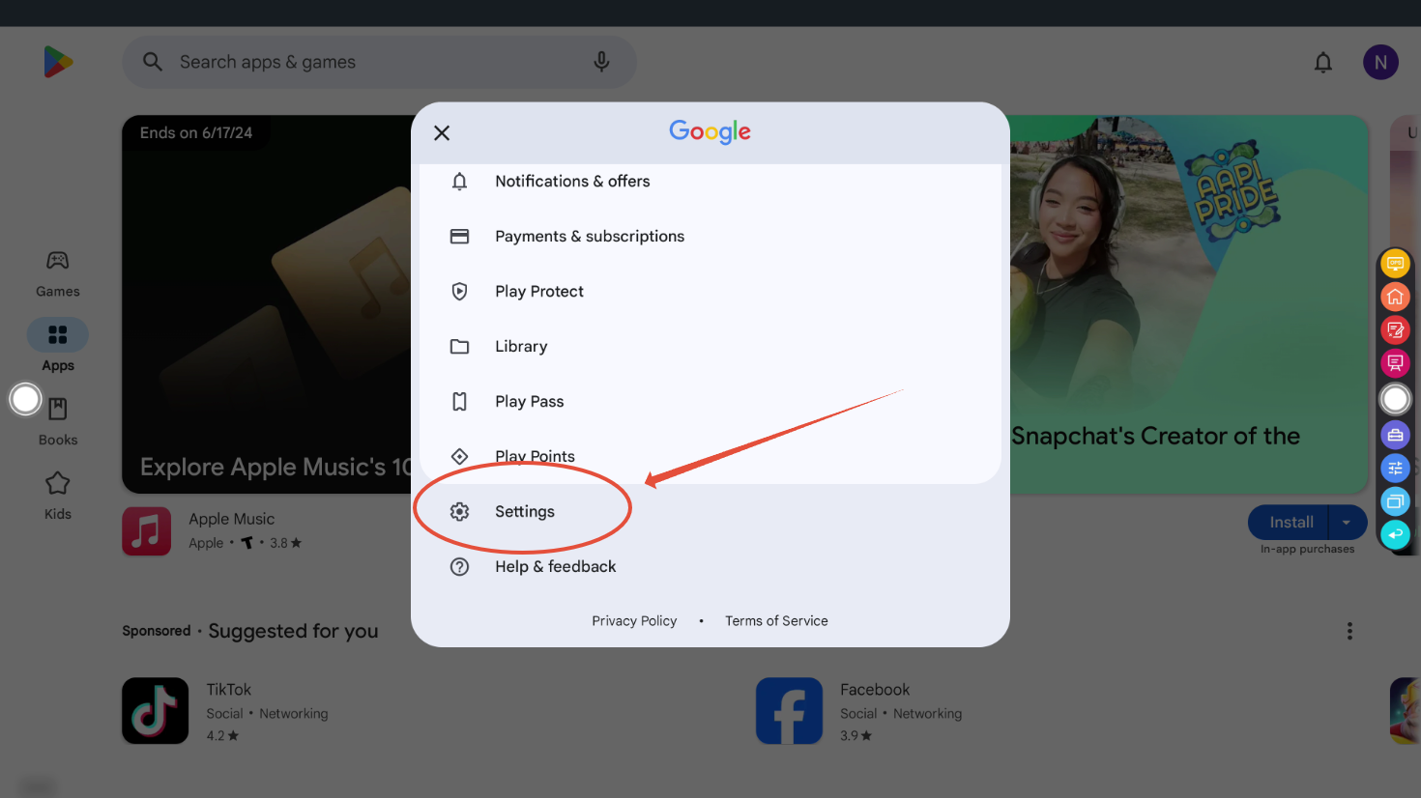Click the multi-window icon in floating toolbar
Viewport: 1421px width, 798px height.
pos(1395,501)
